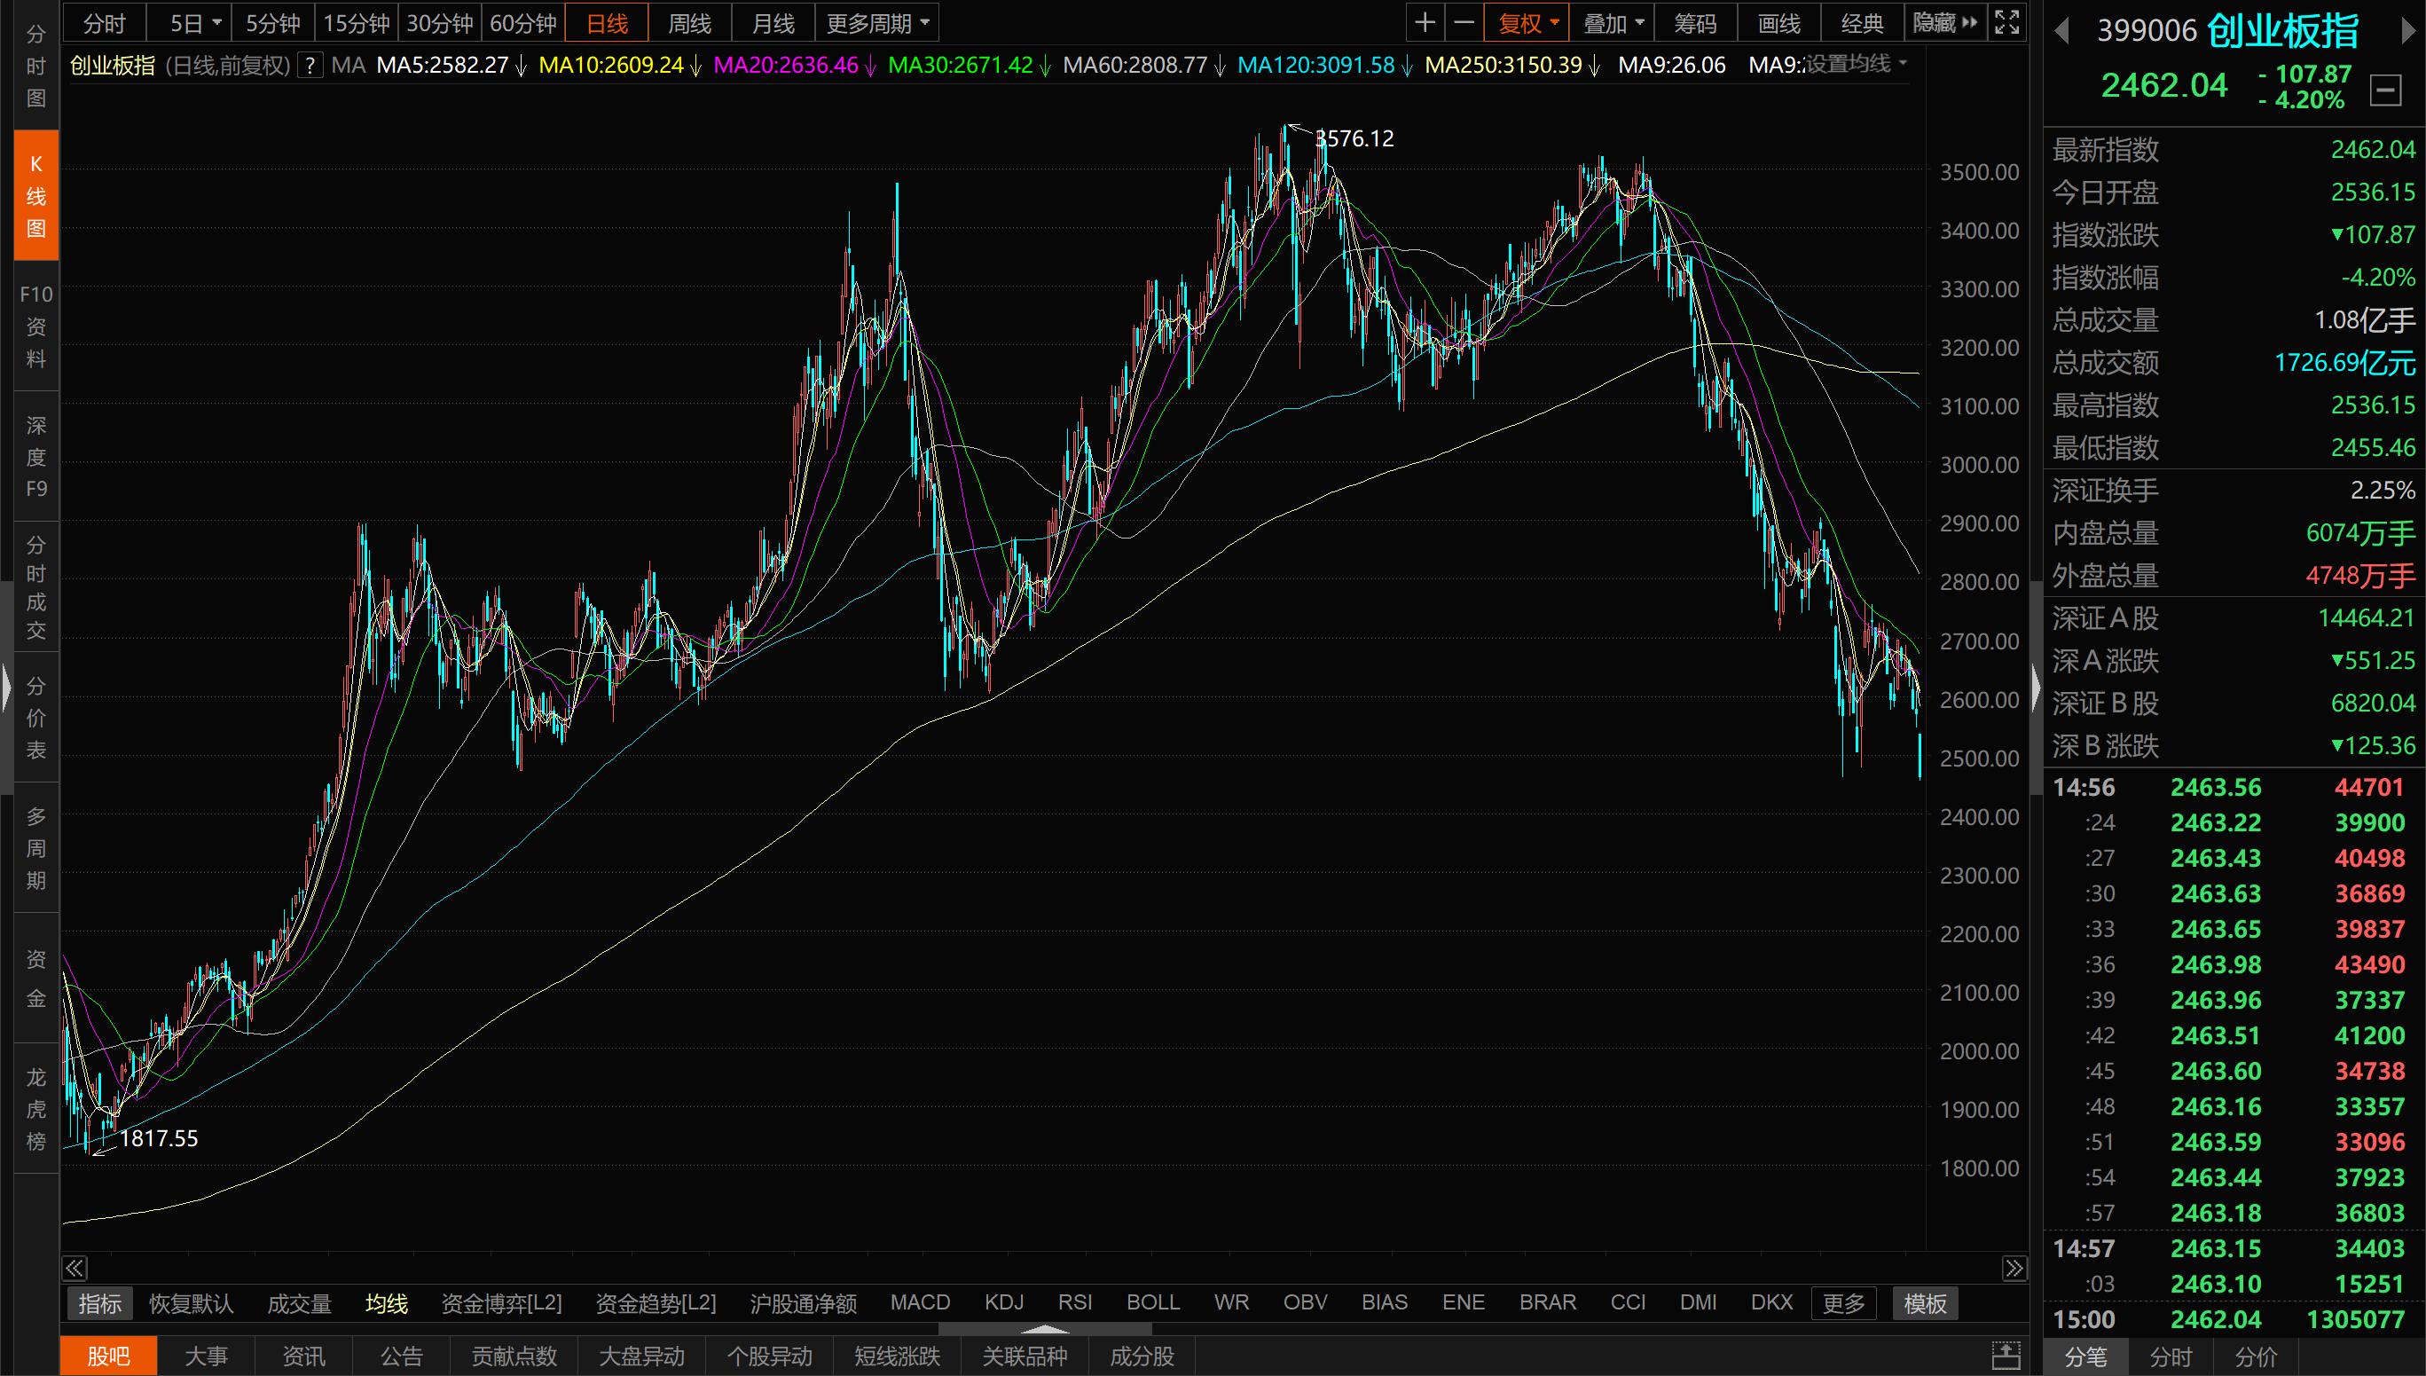Select 分价 tab in right panel
Viewport: 2426px width, 1376px height.
click(2256, 1357)
